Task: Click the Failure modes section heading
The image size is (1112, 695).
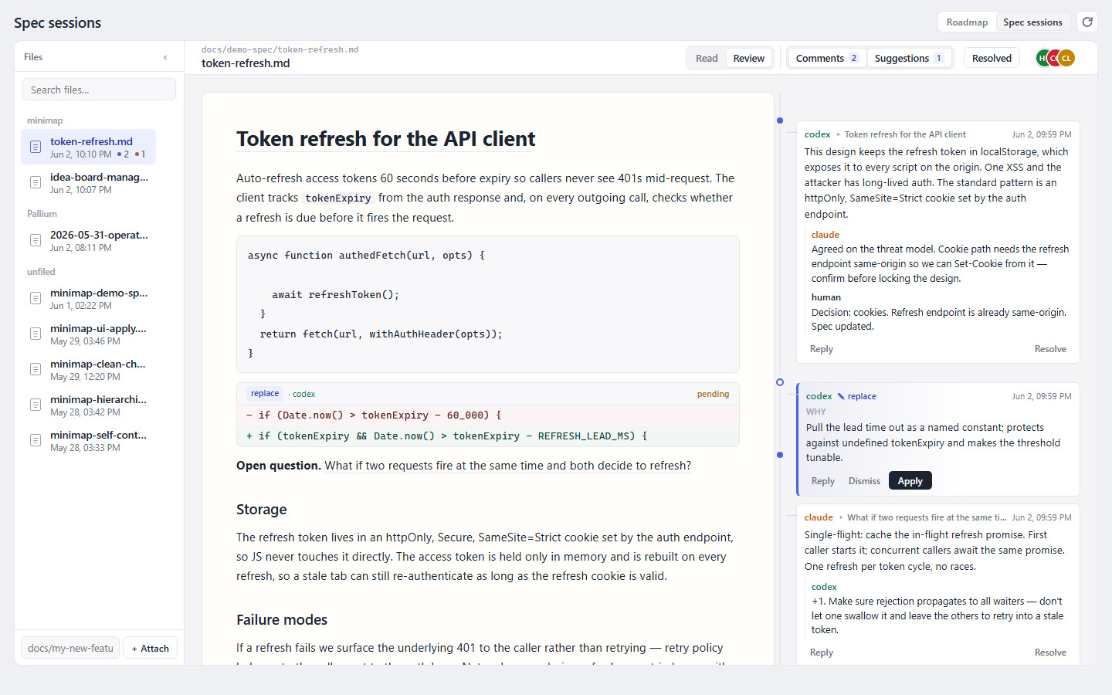Action: click(x=282, y=620)
